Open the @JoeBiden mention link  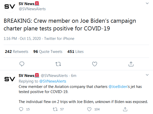(118, 87)
